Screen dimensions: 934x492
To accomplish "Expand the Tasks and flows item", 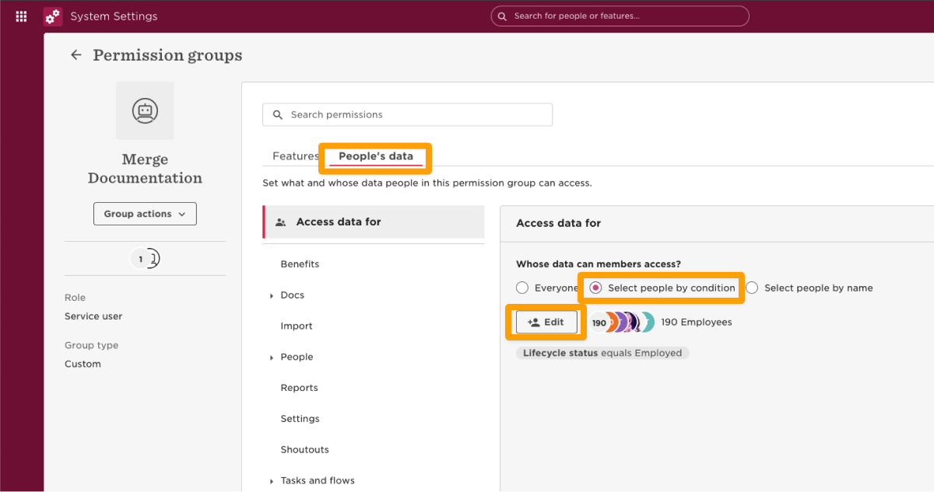I will 272,481.
